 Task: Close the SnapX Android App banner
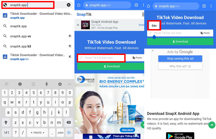(78, 25)
